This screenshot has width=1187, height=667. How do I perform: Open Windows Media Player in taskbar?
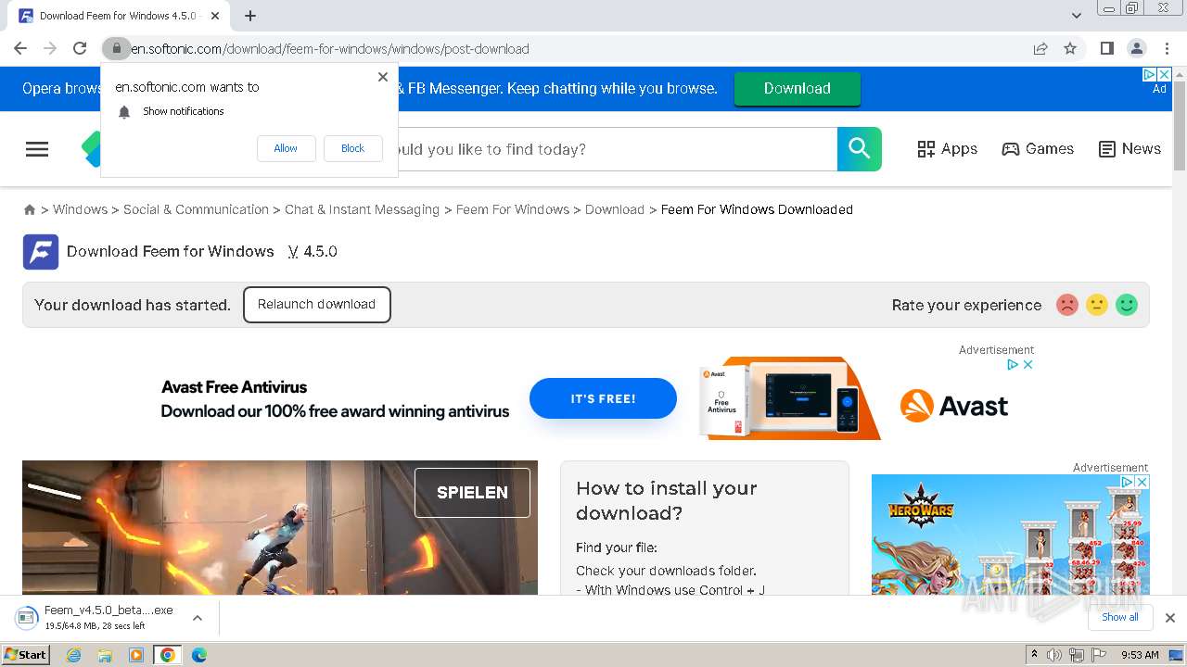pos(136,655)
